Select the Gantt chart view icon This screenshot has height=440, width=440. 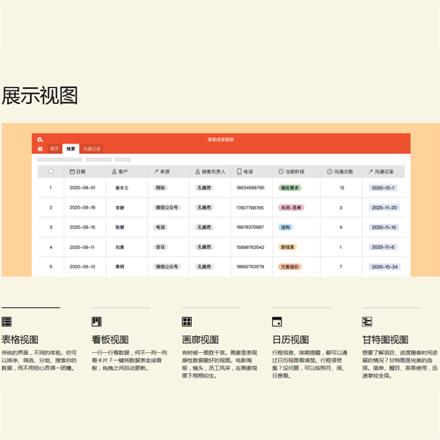367,321
